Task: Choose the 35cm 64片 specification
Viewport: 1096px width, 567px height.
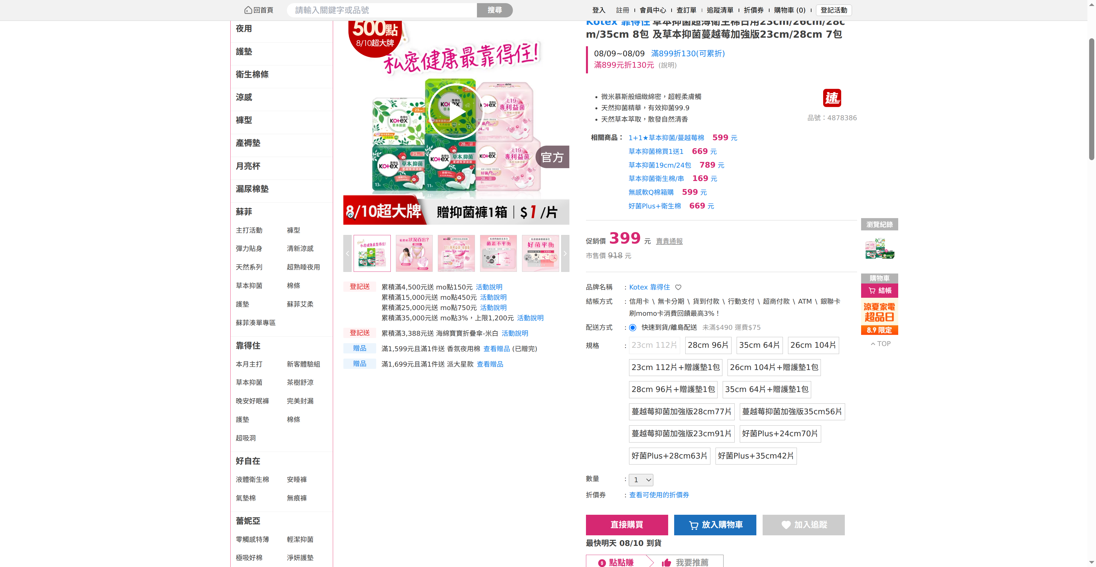Action: [x=759, y=345]
